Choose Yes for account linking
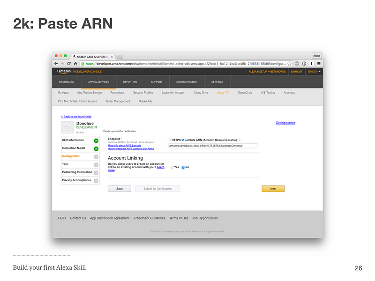 (172, 168)
